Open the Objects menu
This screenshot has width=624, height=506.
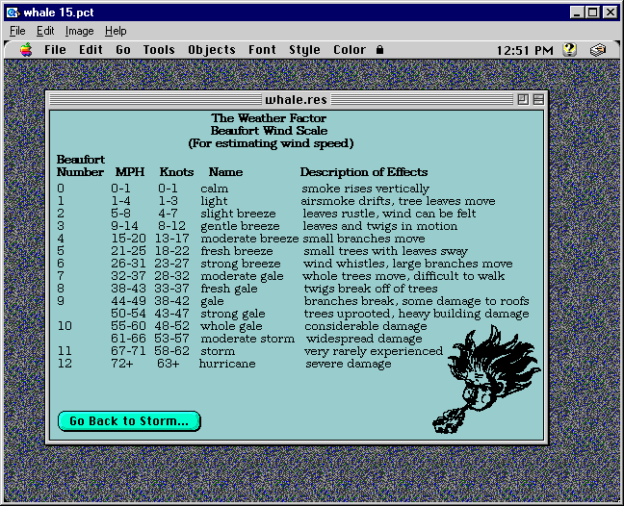pyautogui.click(x=212, y=50)
